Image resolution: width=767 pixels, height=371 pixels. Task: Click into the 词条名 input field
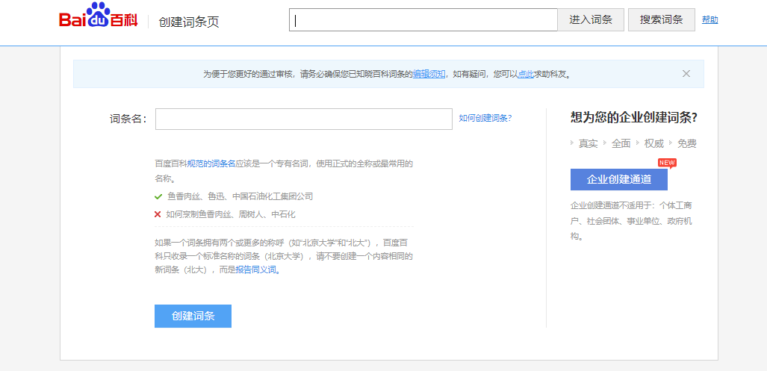(304, 119)
